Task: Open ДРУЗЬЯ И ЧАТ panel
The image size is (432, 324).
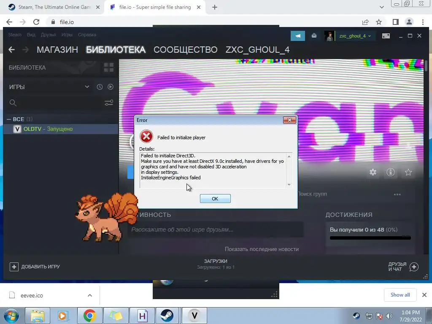Action: (403, 267)
